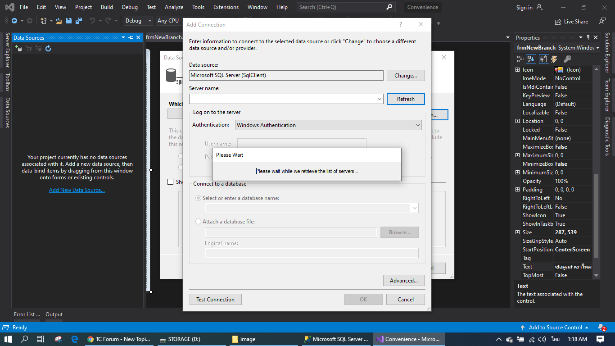Screen dimensions: 615x346
Task: Open the Server name dropdown
Action: tap(380, 99)
